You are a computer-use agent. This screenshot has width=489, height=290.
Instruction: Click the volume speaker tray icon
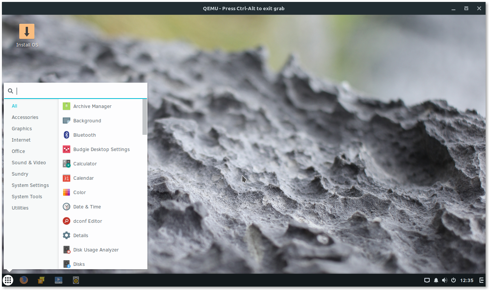pos(444,280)
